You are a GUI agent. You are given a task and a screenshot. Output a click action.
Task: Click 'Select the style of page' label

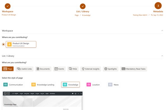point(12,78)
